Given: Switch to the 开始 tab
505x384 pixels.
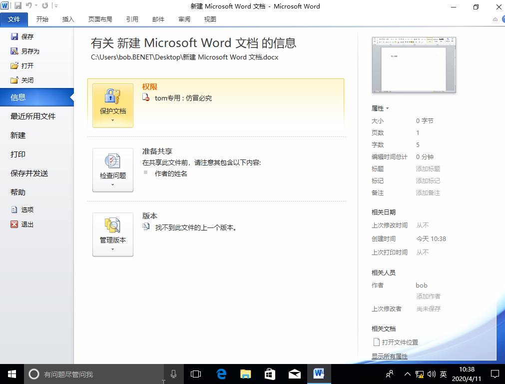Looking at the screenshot, I should [x=42, y=19].
